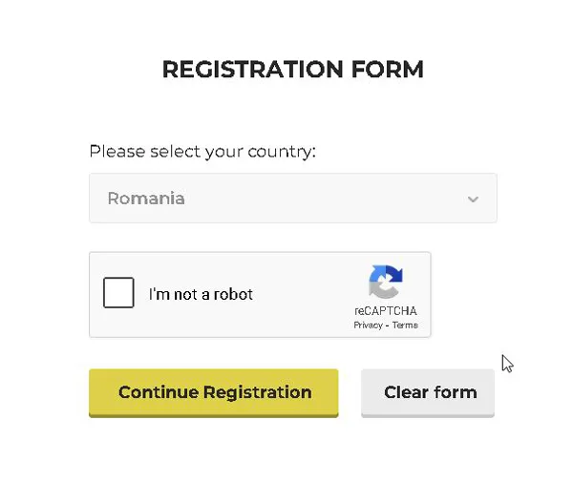Open the country dropdown showing Romania
This screenshot has width=573, height=504.
pyautogui.click(x=293, y=198)
